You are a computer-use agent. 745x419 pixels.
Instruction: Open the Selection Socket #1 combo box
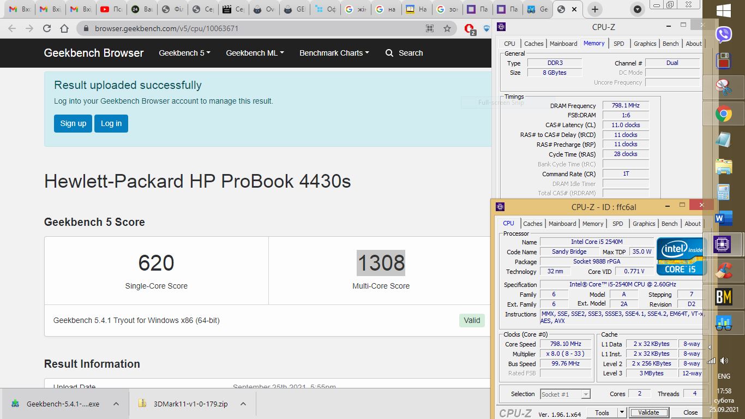565,394
